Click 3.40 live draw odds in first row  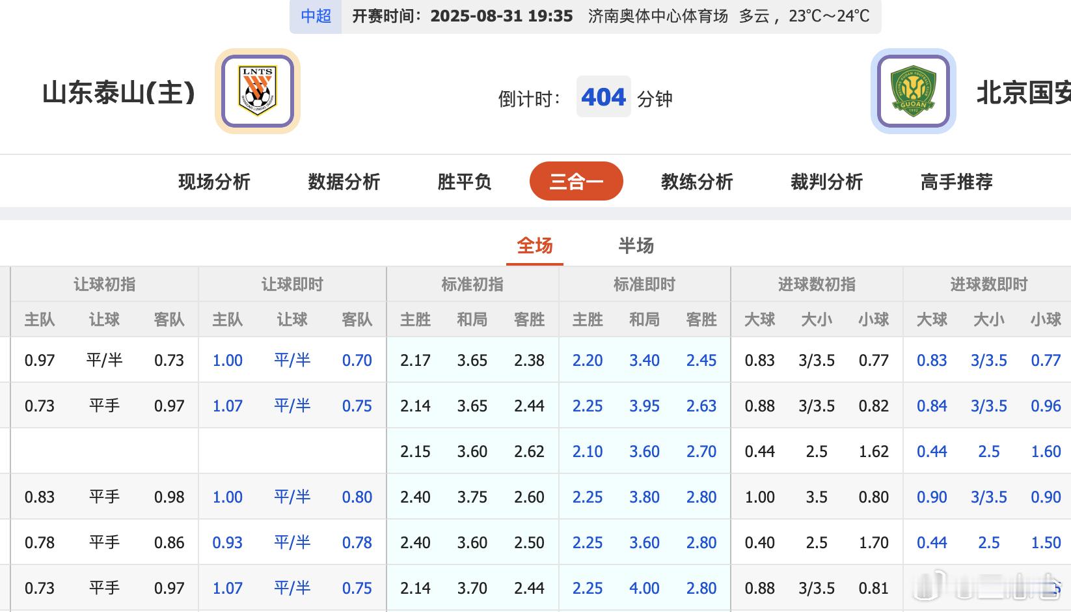coord(644,360)
